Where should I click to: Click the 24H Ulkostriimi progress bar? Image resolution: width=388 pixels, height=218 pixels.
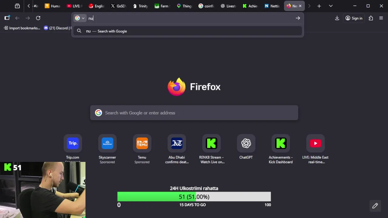(194, 197)
